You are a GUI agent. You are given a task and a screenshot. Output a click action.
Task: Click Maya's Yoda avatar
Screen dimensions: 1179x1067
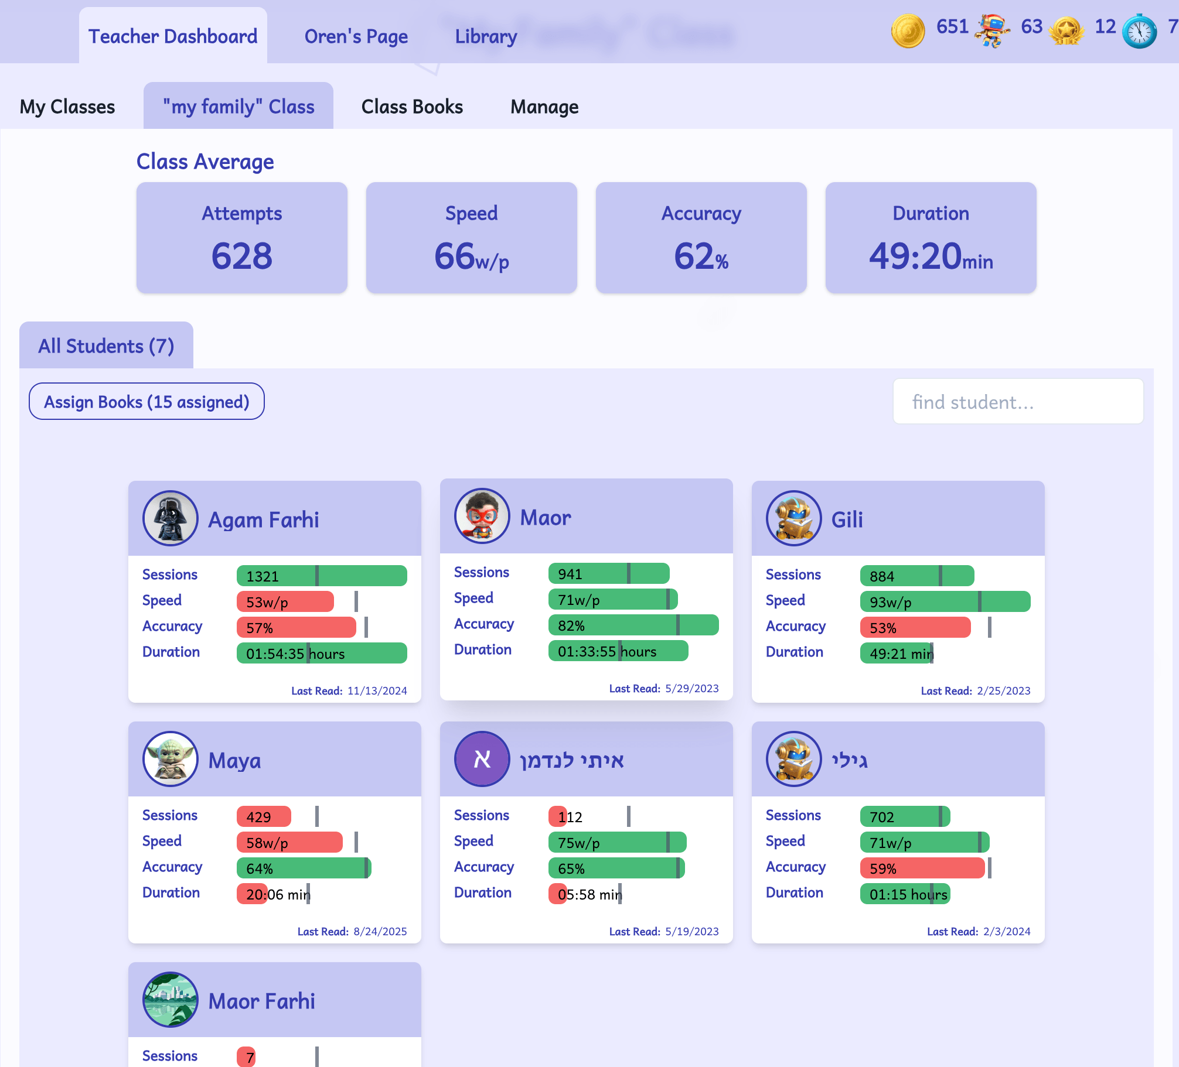pyautogui.click(x=171, y=759)
